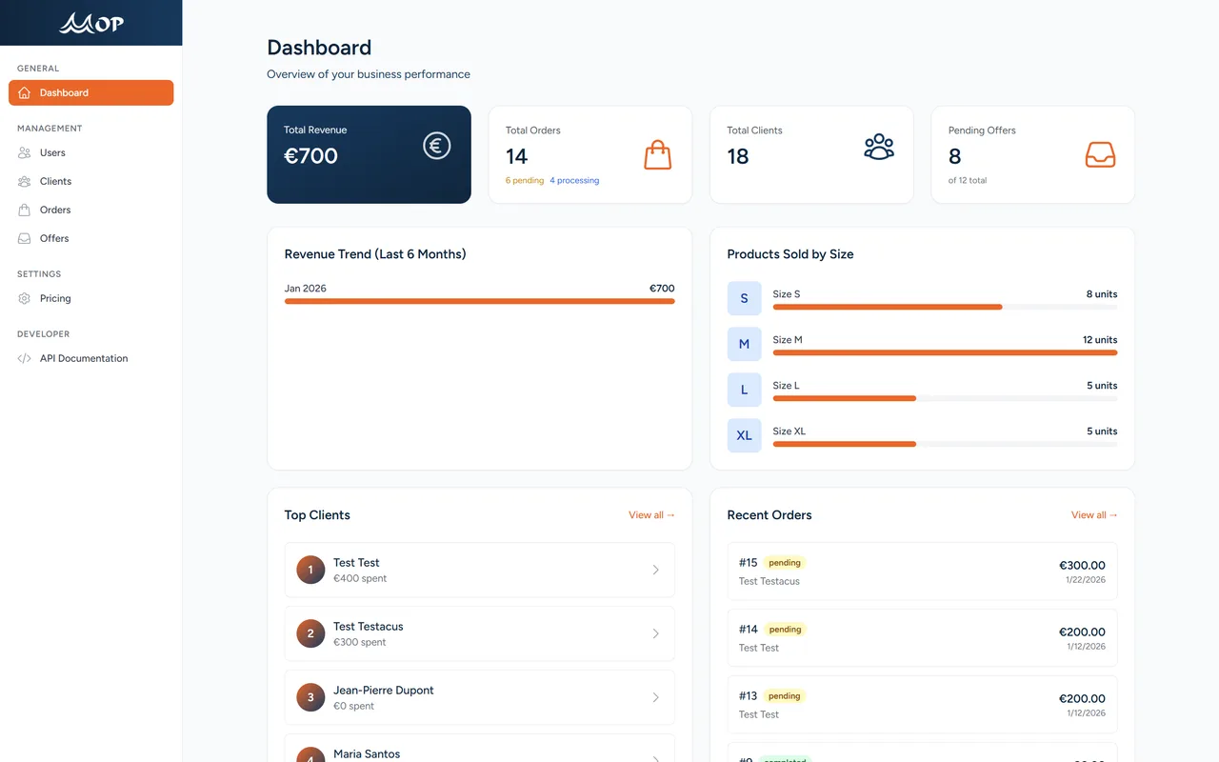This screenshot has width=1219, height=762.
Task: Go to Dashboard in sidebar
Action: coord(91,92)
